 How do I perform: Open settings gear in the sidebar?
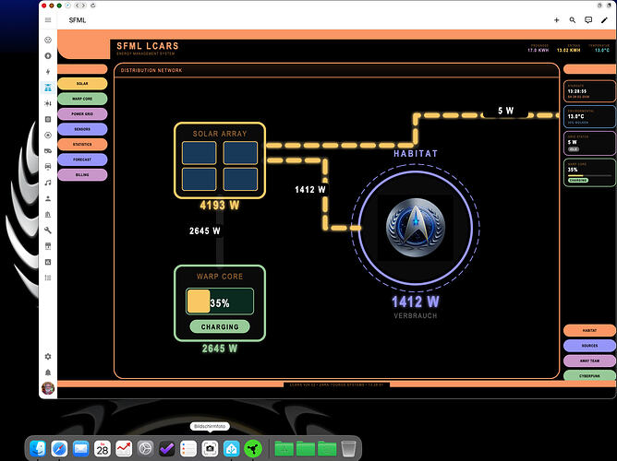pyautogui.click(x=48, y=357)
